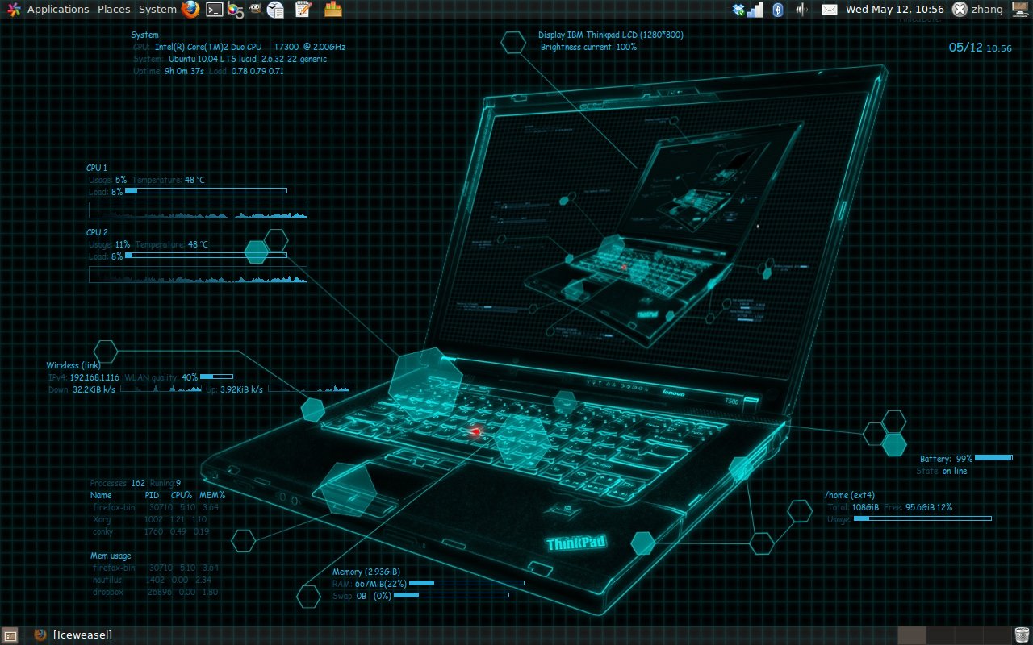Click the battery 99% bar

(993, 458)
